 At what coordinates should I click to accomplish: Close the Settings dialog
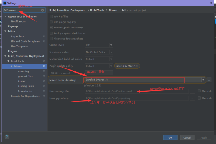(x=211, y=3)
